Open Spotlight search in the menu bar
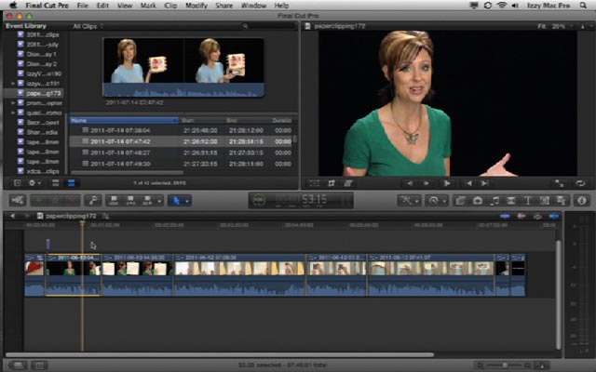 [x=583, y=6]
